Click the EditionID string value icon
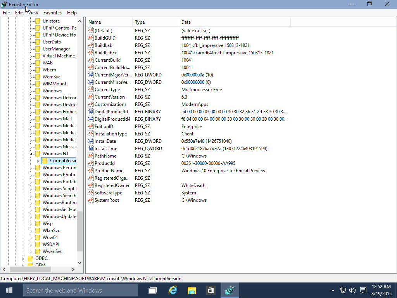The height and width of the screenshot is (298, 397). point(91,126)
